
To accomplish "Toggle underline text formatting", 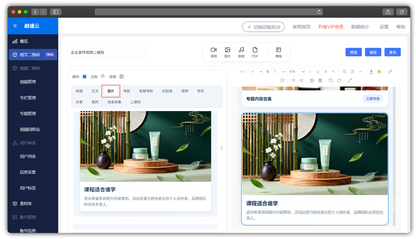I will (x=318, y=71).
